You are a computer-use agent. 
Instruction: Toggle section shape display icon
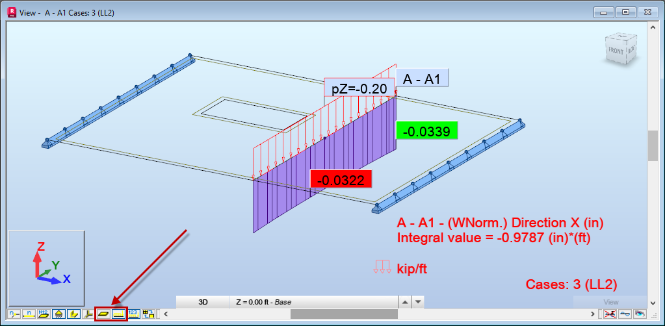point(73,314)
